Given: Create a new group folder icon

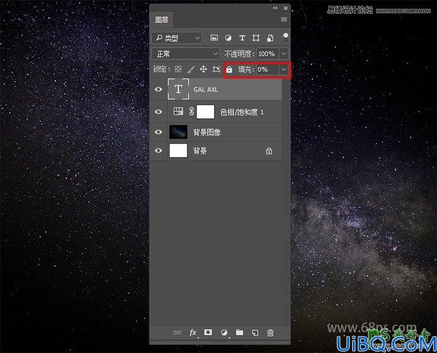Looking at the screenshot, I should click(240, 332).
